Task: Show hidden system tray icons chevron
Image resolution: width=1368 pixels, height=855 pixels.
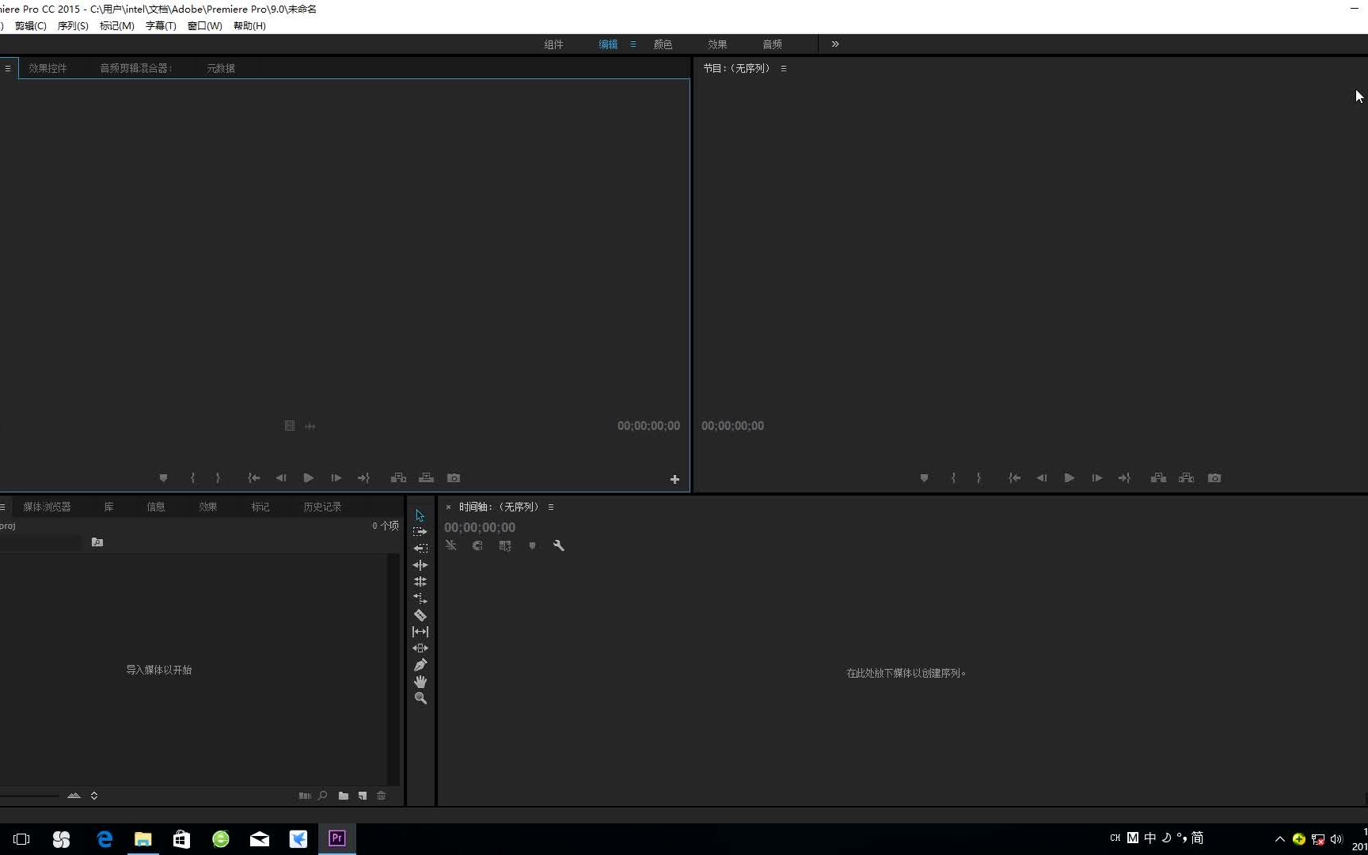Action: pos(1279,839)
